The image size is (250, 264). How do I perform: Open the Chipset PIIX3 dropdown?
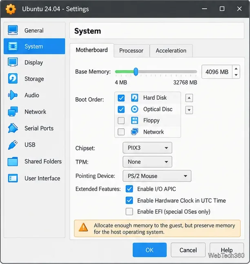[x=147, y=148]
